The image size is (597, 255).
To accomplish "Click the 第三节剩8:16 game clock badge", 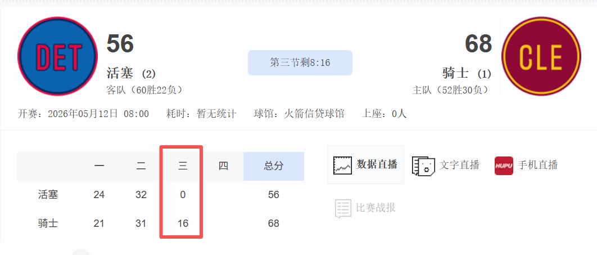I will tap(300, 63).
